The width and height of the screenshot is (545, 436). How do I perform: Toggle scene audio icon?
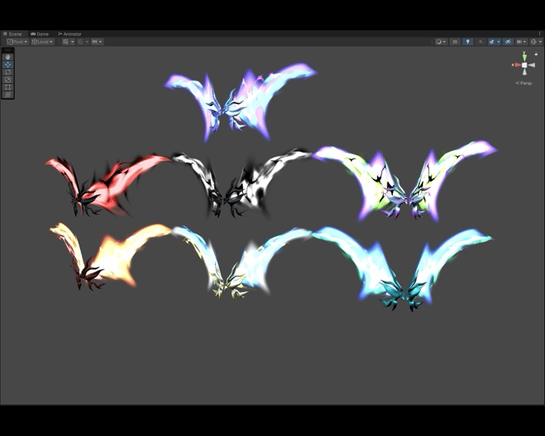(481, 42)
